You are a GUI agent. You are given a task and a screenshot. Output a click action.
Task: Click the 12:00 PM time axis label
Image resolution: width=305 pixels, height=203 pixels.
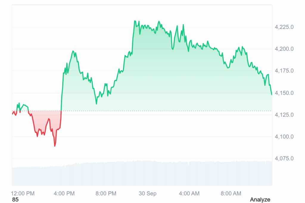click(23, 193)
